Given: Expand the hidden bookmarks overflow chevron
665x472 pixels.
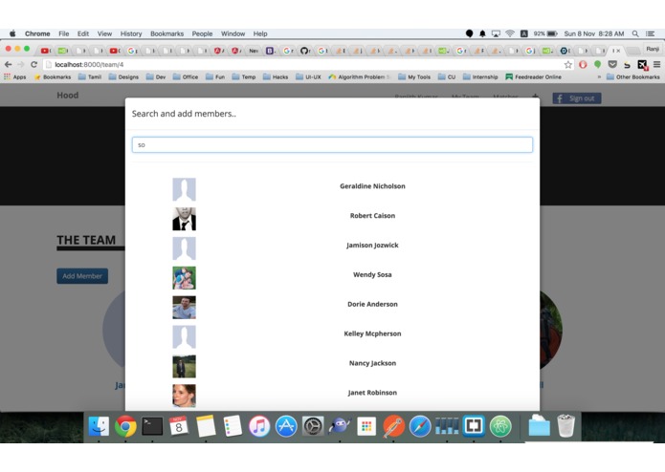Looking at the screenshot, I should click(599, 77).
